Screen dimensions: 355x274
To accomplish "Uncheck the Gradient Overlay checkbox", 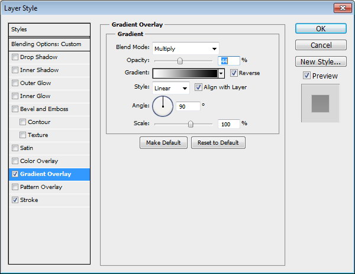I will (15, 174).
